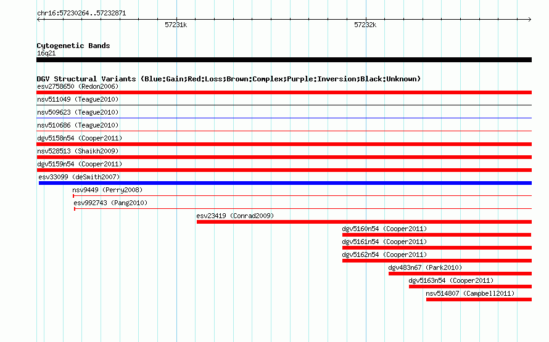The width and height of the screenshot is (549, 342).
Task: Open dgv5163n54 (Cooper2011) variant label
Action: click(x=451, y=280)
